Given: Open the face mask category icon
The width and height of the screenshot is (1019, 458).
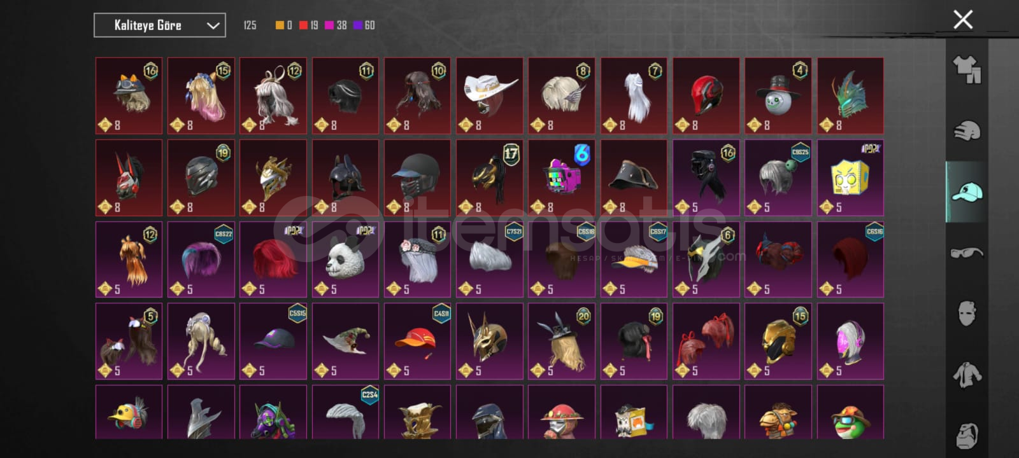Looking at the screenshot, I should tap(967, 313).
